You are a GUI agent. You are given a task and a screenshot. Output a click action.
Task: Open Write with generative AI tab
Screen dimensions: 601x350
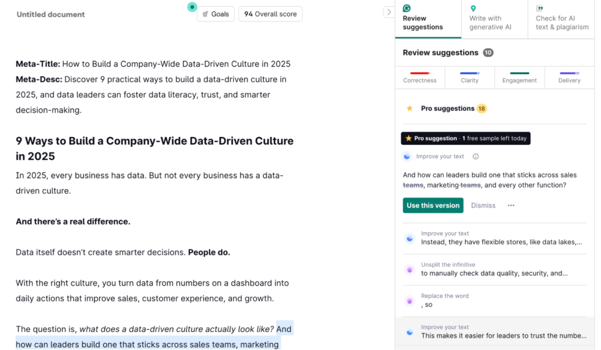(494, 19)
